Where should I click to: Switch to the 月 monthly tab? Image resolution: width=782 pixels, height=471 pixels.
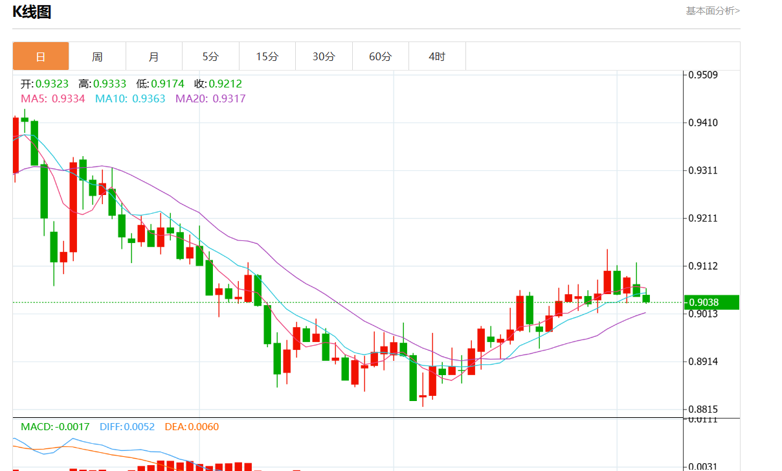pyautogui.click(x=154, y=56)
